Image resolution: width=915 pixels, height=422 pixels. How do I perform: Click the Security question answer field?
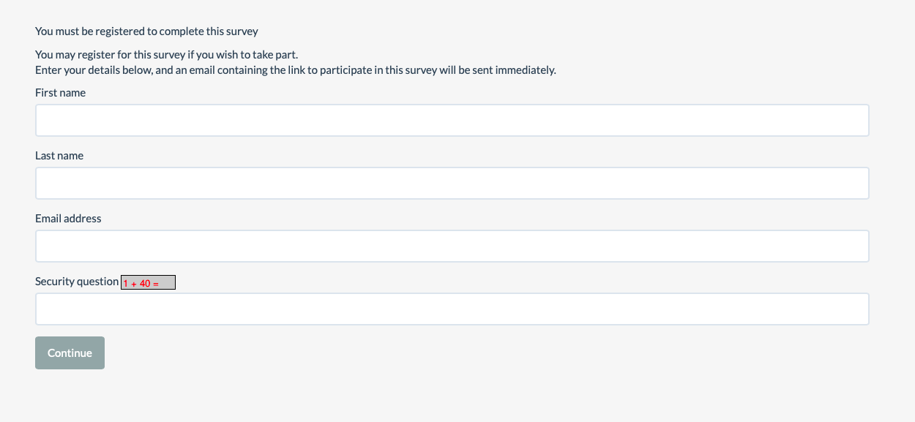452,309
